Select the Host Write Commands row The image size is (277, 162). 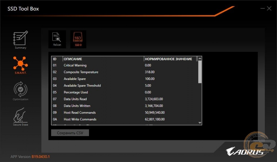coord(125,119)
